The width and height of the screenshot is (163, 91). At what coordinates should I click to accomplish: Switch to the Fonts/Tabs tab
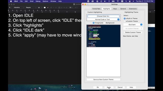[x=96, y=9]
